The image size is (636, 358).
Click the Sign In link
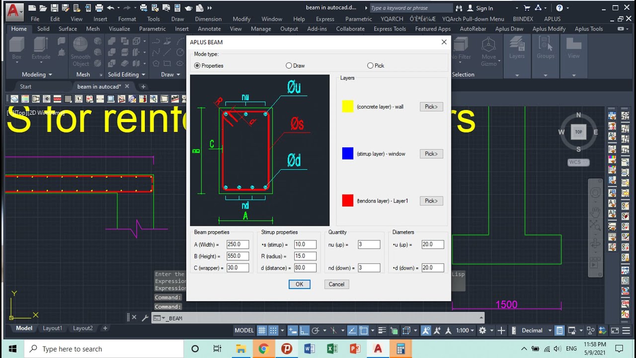[x=484, y=8]
